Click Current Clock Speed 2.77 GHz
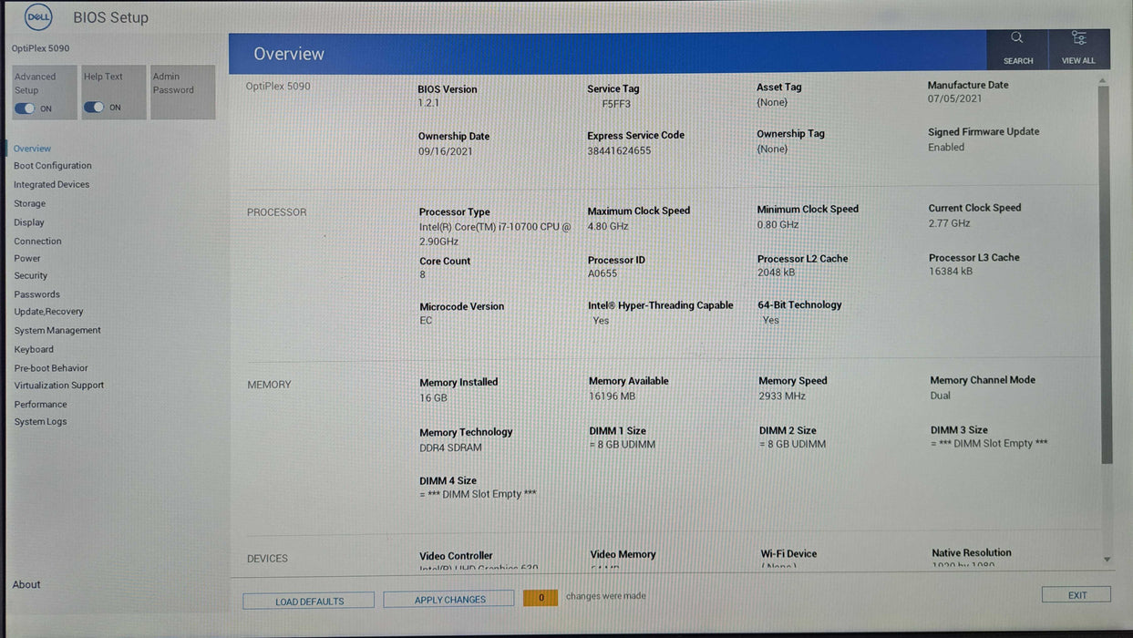This screenshot has height=638, width=1133. (949, 223)
